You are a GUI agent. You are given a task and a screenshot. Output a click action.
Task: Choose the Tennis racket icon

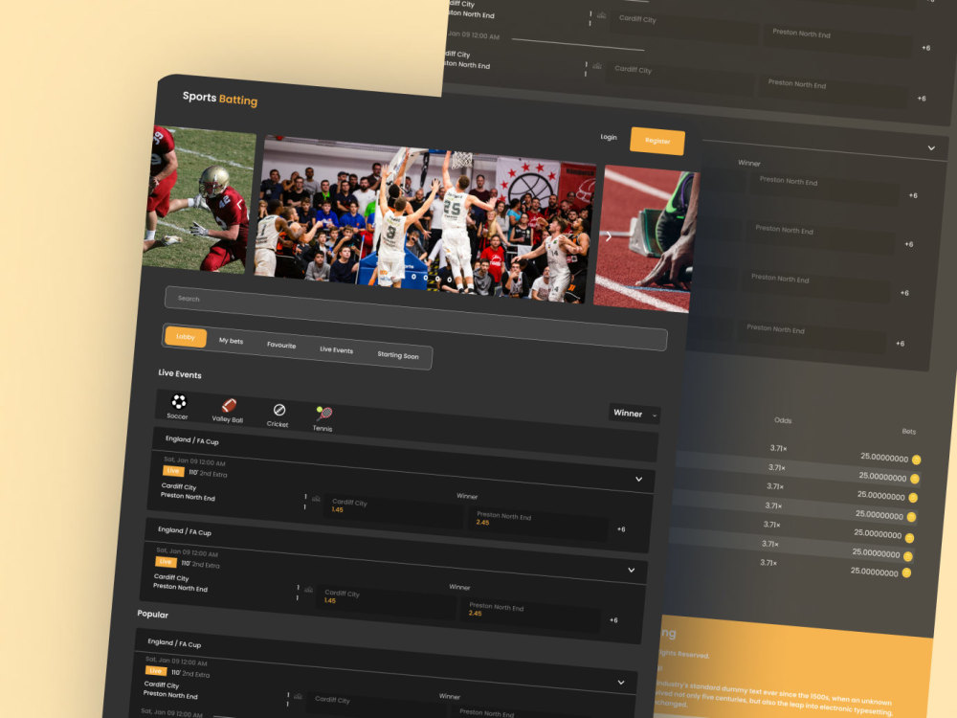(324, 414)
